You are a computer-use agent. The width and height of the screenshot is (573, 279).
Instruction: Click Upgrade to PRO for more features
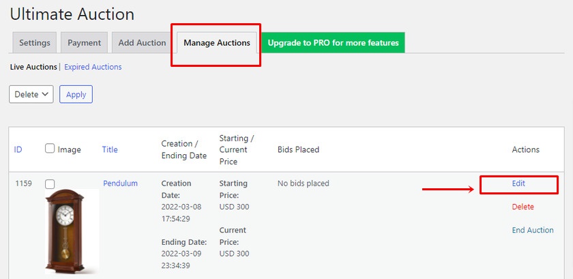(333, 42)
